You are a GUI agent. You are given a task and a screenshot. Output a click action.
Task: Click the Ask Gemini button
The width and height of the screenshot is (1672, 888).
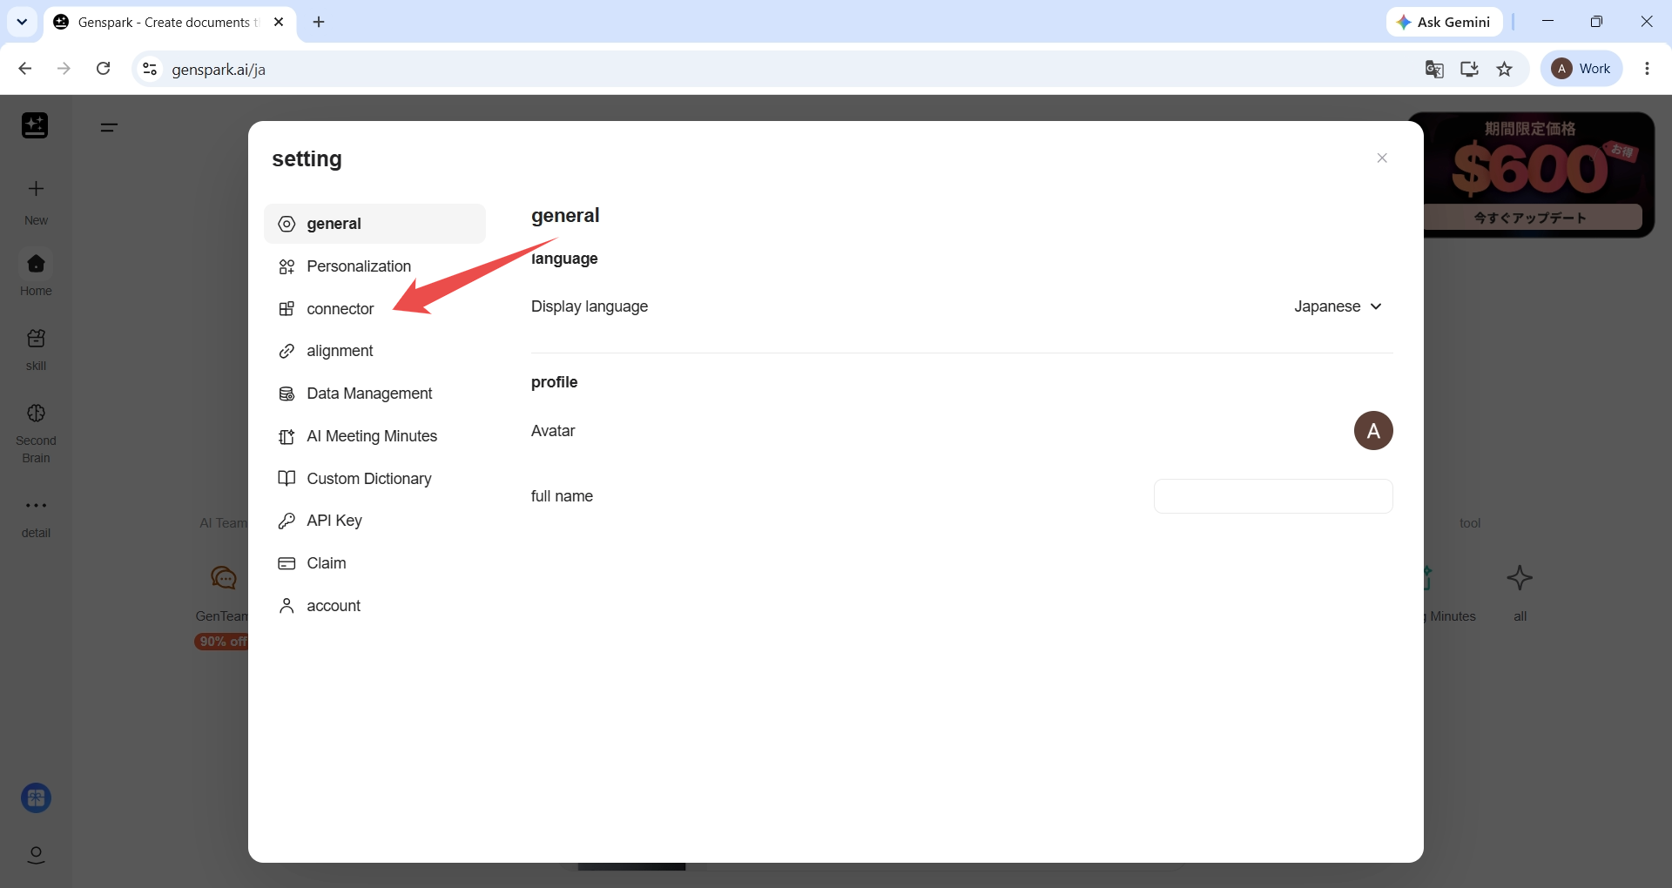tap(1444, 22)
